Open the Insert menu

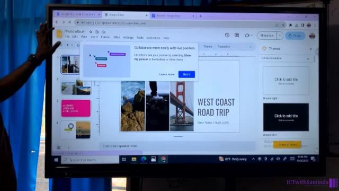[x=94, y=37]
